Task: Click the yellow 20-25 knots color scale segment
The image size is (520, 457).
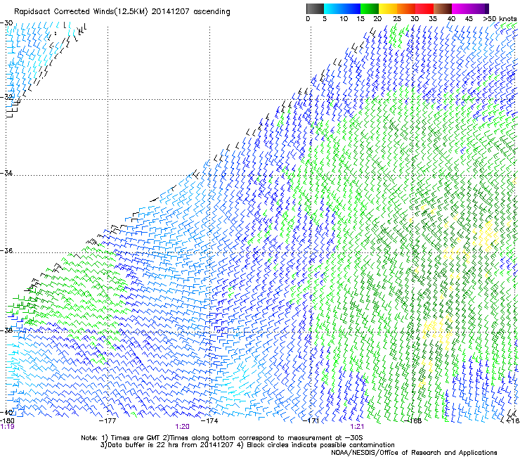Action: click(x=388, y=8)
